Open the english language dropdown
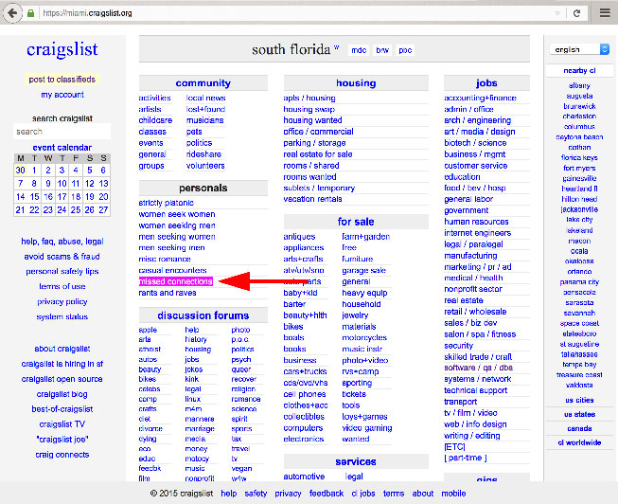Screen dimensions: 618x504 (x=579, y=49)
